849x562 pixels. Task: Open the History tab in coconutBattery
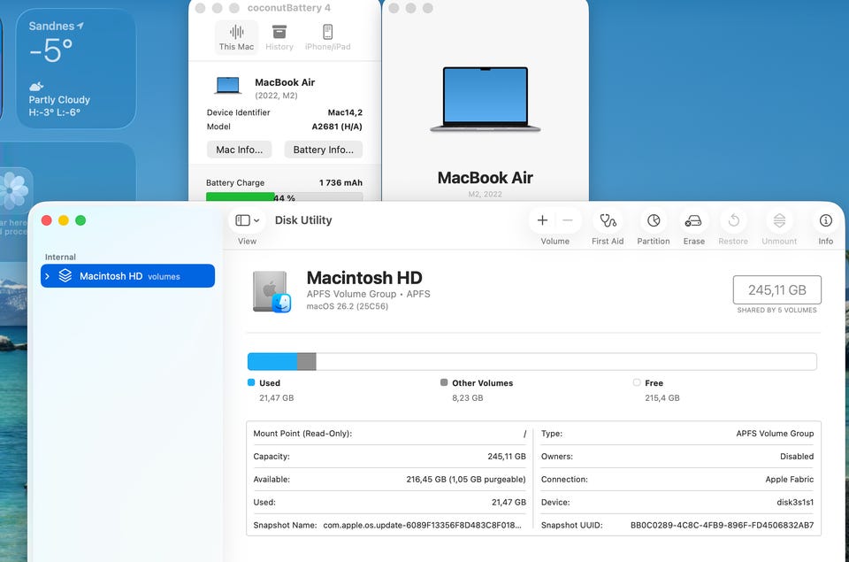pos(279,37)
